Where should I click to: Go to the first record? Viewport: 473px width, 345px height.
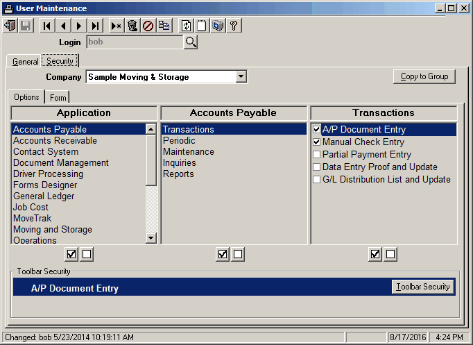click(x=47, y=26)
